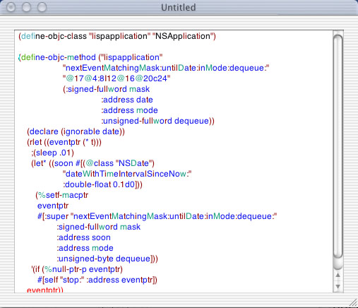
Task: Click the define-objc-class line
Action: [x=117, y=36]
